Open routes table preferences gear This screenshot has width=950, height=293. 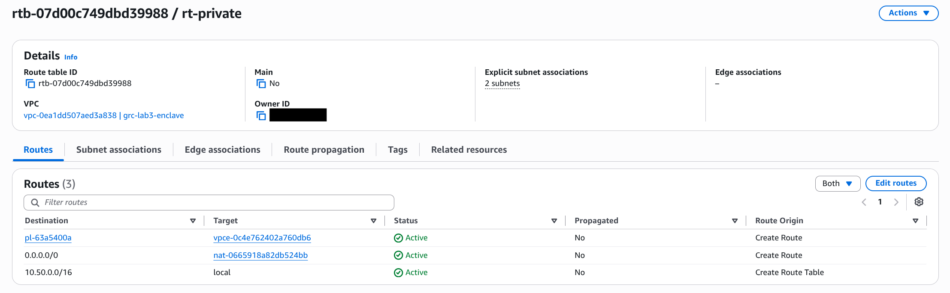click(919, 202)
